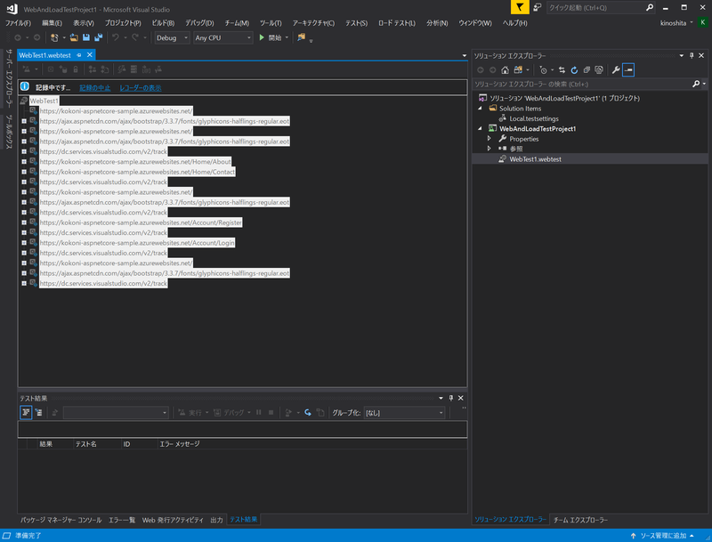
Task: Switch to the チーム エクスプローラー tab
Action: [x=580, y=520]
